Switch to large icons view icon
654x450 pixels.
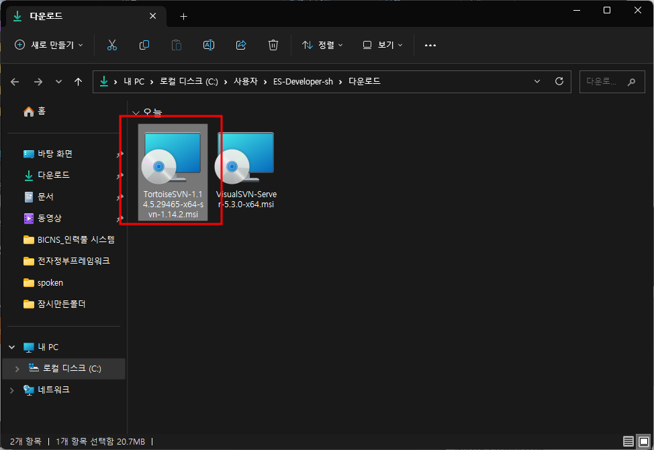pyautogui.click(x=644, y=441)
